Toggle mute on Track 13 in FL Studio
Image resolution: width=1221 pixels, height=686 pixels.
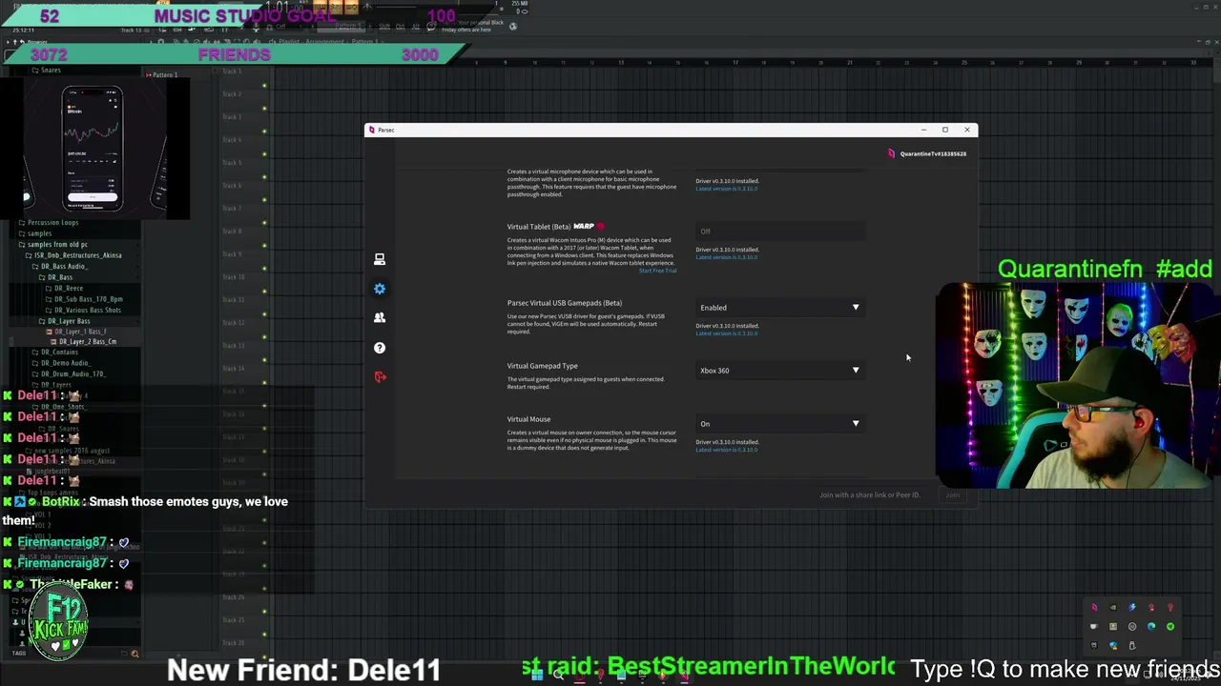264,360
